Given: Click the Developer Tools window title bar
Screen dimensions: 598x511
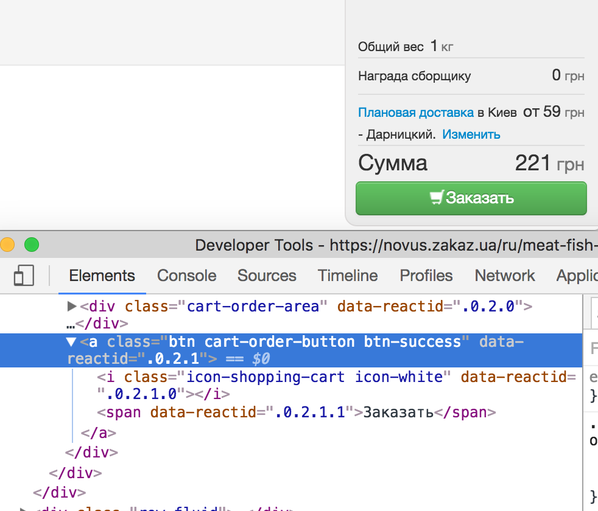Looking at the screenshot, I should (365, 245).
